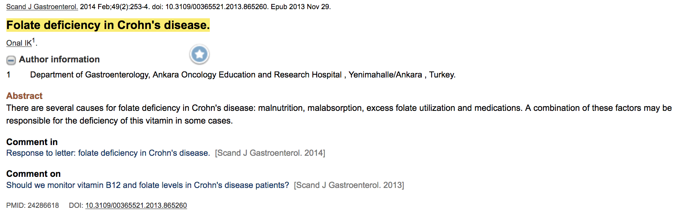Click the 'Epub 2013 Nov 29' text
Screen dimensions: 679x213
click(301, 7)
